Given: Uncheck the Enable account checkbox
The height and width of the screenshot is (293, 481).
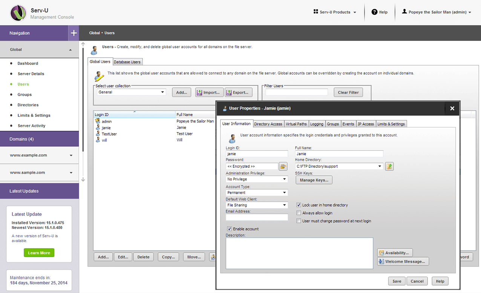Looking at the screenshot, I should 229,229.
